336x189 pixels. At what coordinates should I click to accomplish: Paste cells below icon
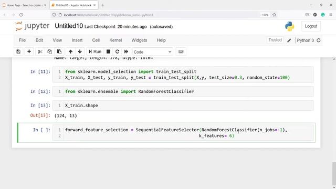pyautogui.click(x=59, y=51)
